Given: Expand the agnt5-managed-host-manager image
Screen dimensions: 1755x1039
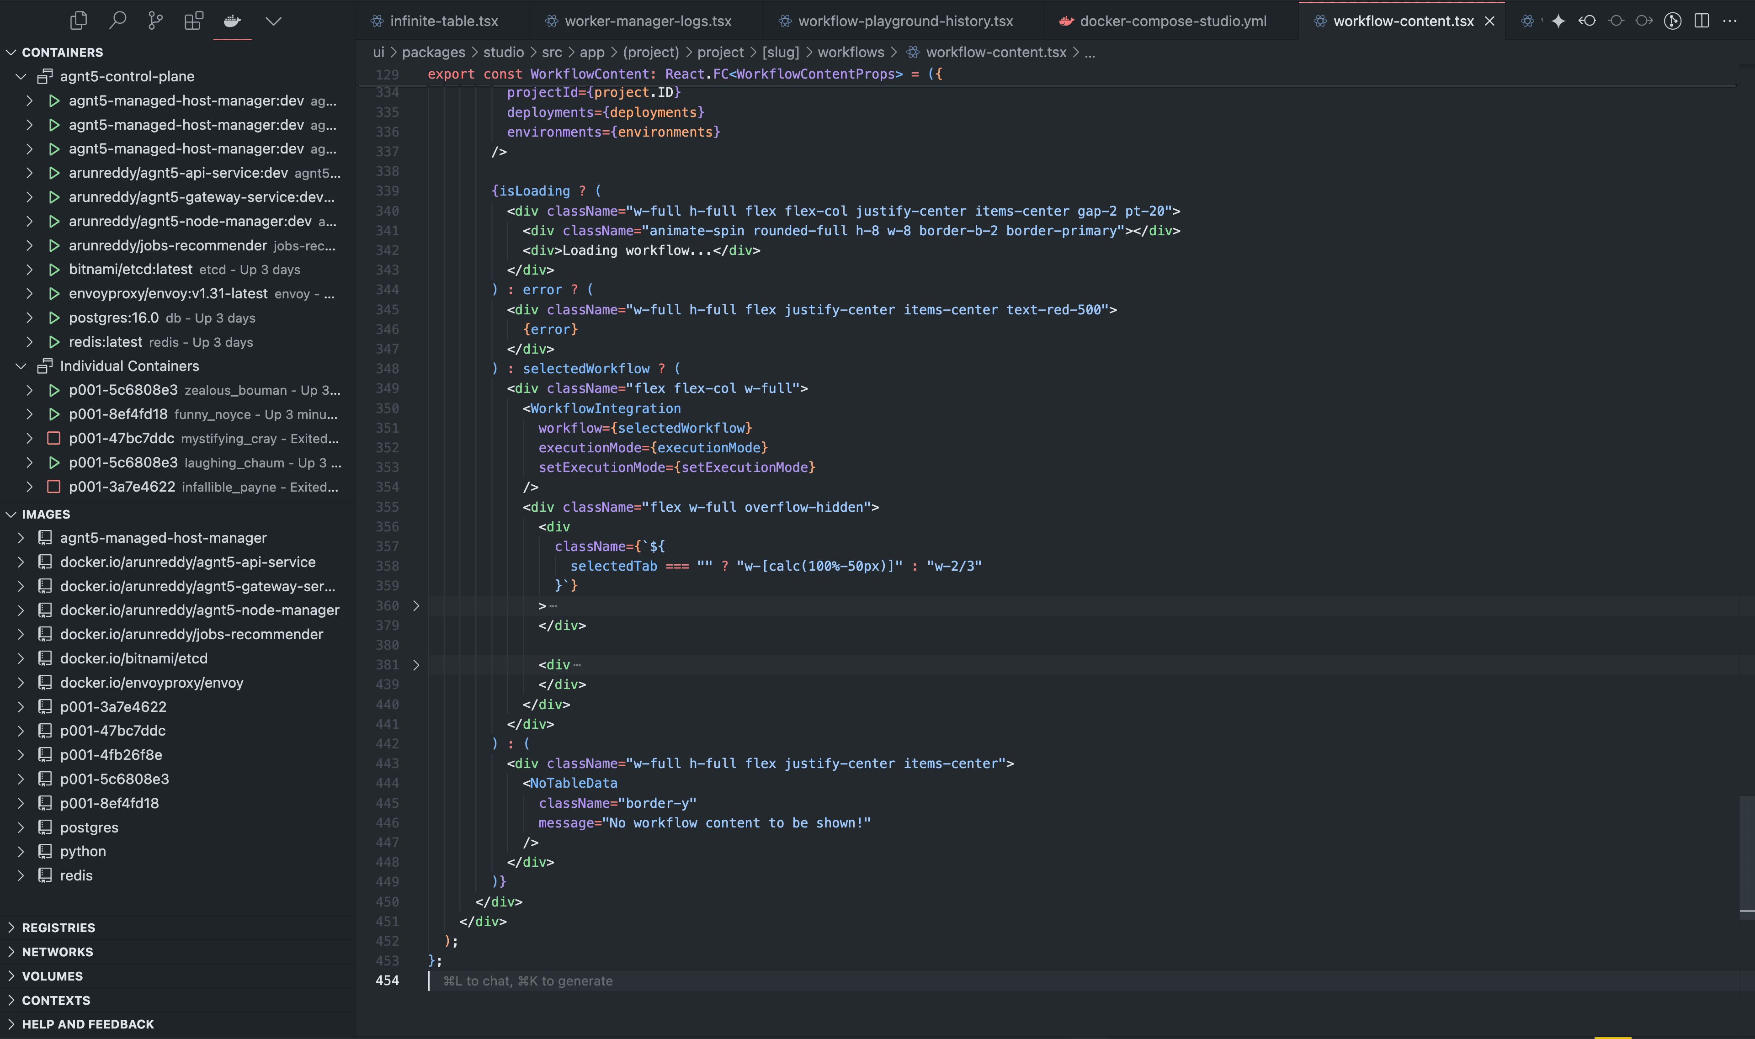Looking at the screenshot, I should (x=21, y=538).
